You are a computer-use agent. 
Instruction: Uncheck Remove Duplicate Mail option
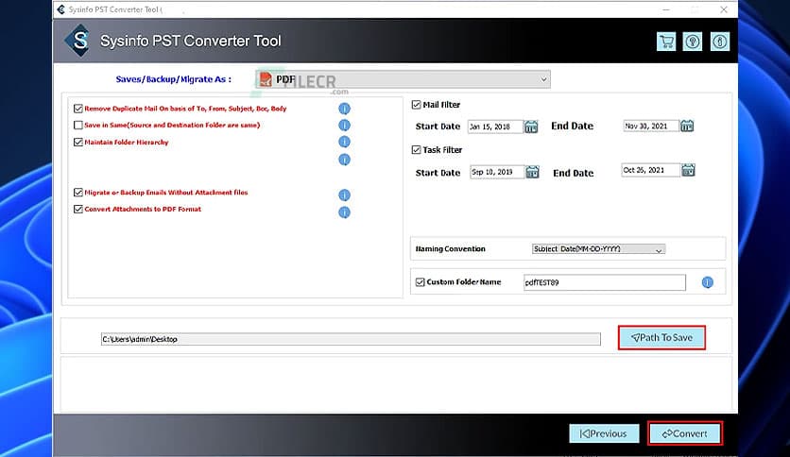[x=78, y=109]
